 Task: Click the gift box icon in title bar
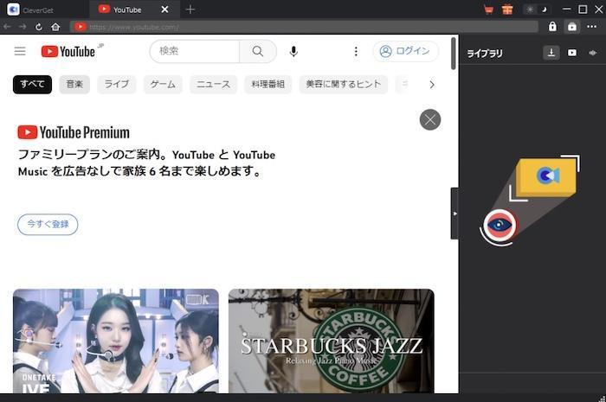point(507,10)
